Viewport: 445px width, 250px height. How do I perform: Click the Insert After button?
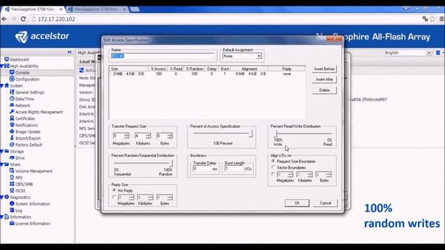(x=324, y=79)
